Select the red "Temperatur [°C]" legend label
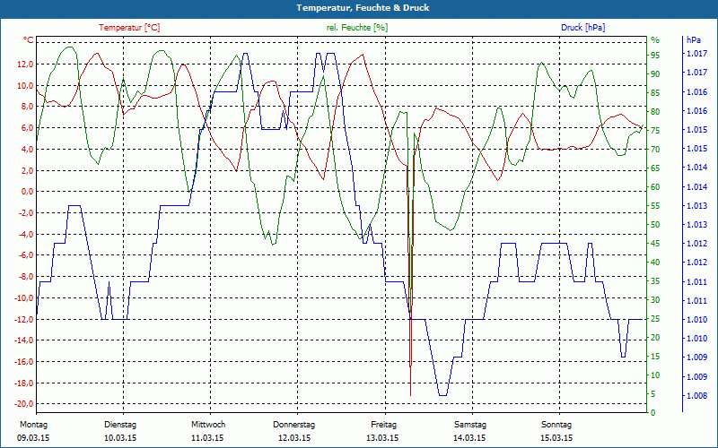The height and width of the screenshot is (448, 718). point(129,28)
